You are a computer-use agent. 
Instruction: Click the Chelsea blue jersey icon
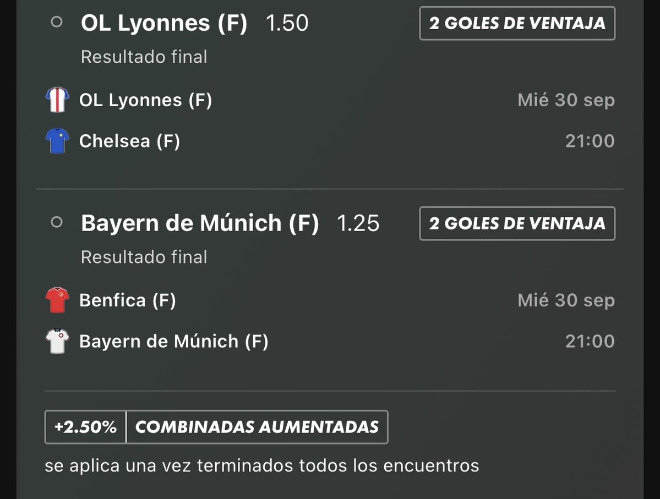[x=57, y=141]
